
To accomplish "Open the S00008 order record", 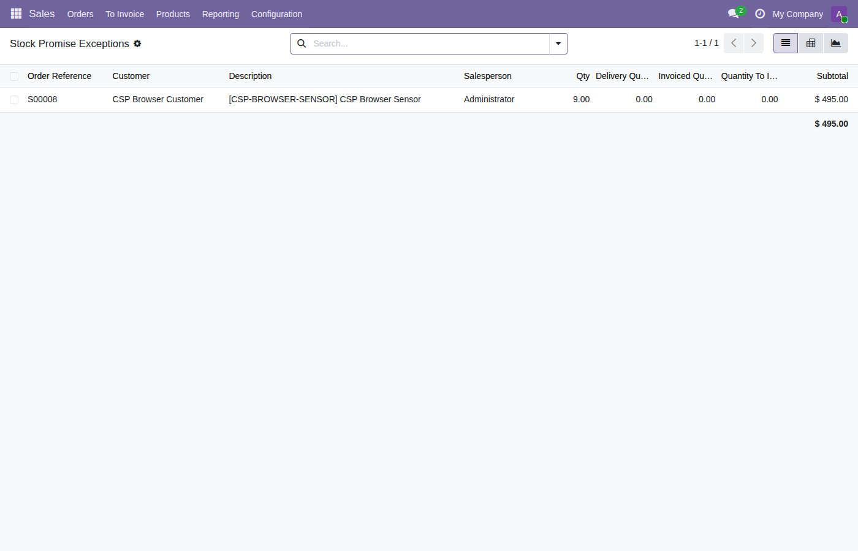I will click(42, 99).
